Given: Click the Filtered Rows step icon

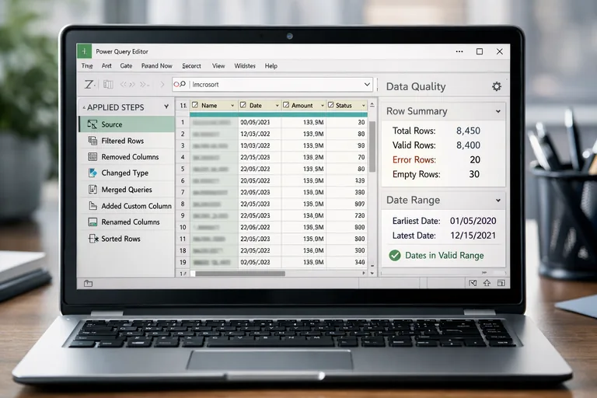Looking at the screenshot, I should [x=93, y=141].
